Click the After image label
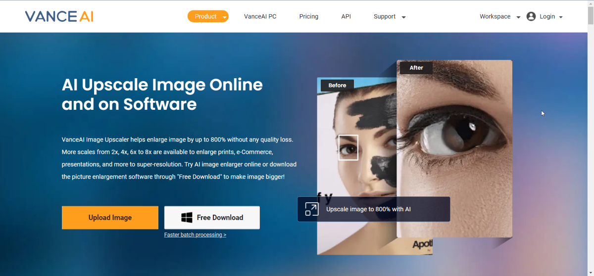The image size is (594, 276). point(416,67)
